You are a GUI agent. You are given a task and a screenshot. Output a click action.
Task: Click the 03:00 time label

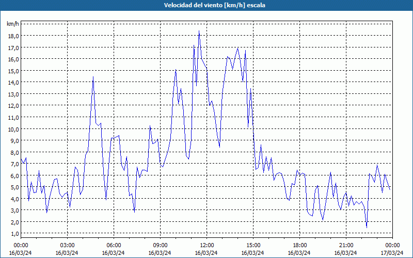[x=67, y=246]
